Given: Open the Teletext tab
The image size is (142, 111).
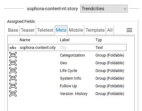Looking at the screenshot, I should [45, 30].
